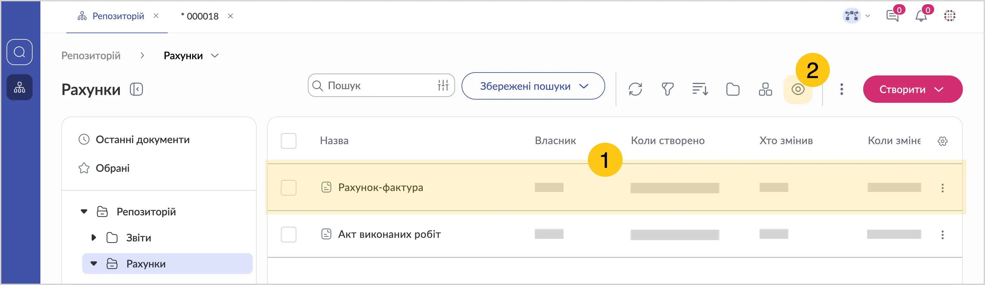Click the sort order icon
This screenshot has width=985, height=285.
click(700, 89)
